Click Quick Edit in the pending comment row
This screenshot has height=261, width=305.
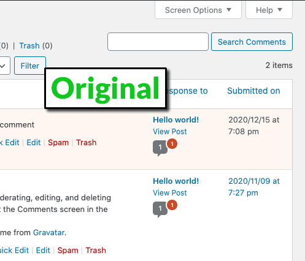point(10,142)
